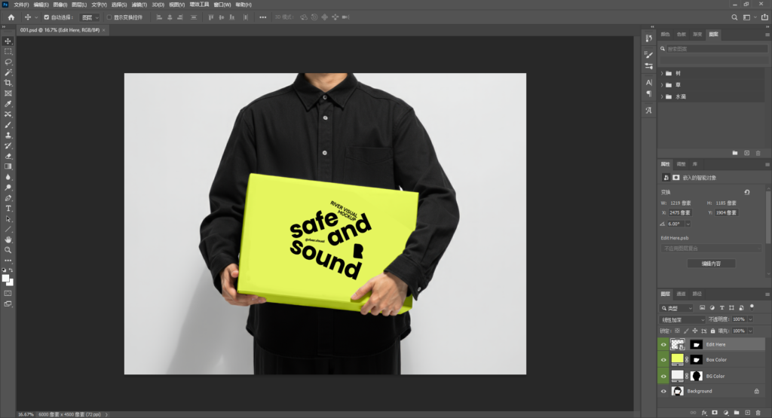Switch to the 颜色 (Color) tab
772x418 pixels.
[x=665, y=35]
